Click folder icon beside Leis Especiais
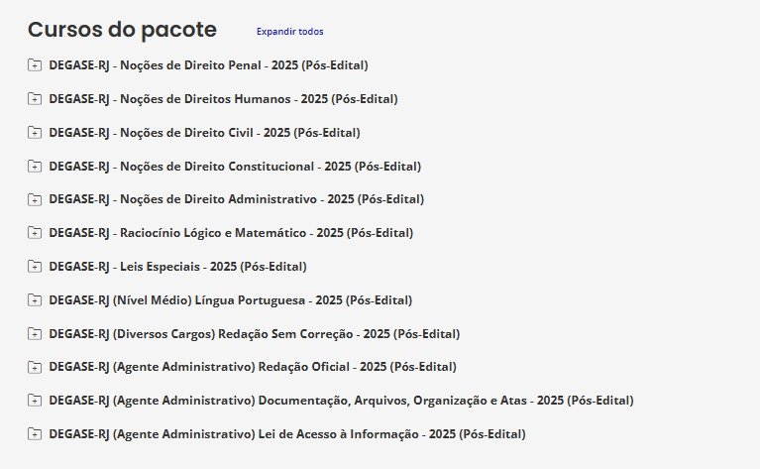Screen dimensions: 760x469 (35, 267)
